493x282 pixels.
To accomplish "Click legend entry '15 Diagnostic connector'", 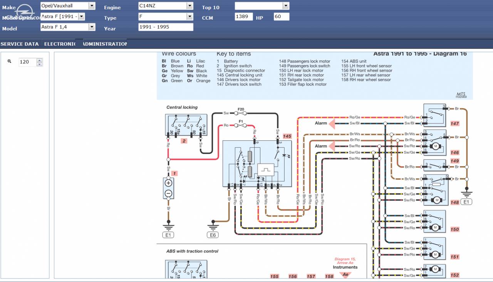I will click(x=241, y=70).
